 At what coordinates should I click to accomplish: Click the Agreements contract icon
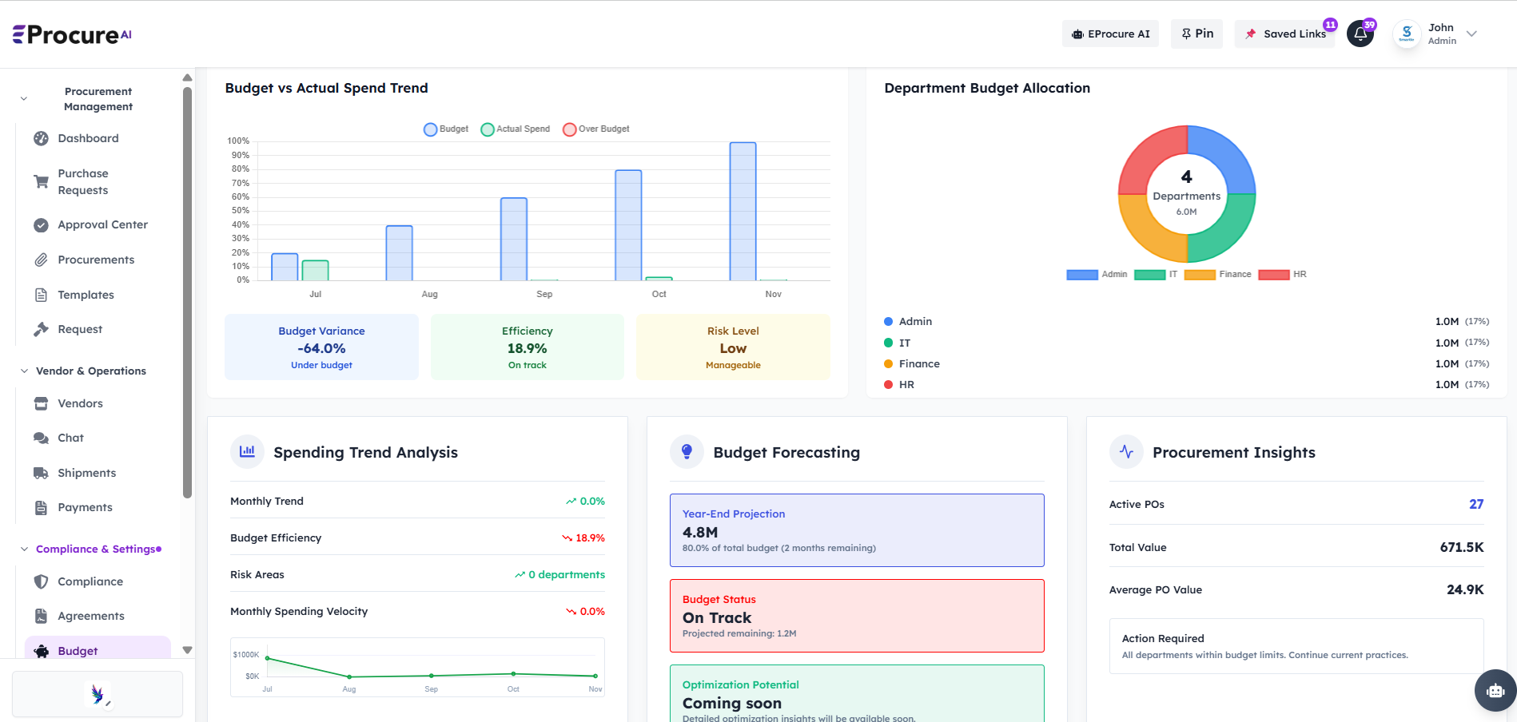coord(41,616)
